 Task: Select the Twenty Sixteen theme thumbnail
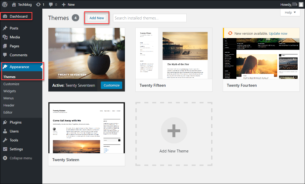click(87, 128)
